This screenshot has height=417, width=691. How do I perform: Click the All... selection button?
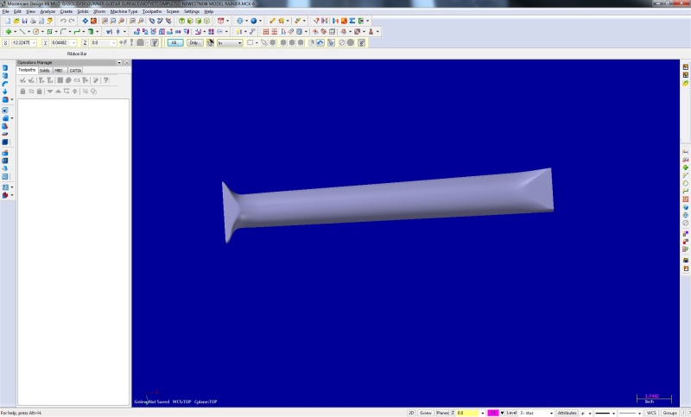click(175, 42)
